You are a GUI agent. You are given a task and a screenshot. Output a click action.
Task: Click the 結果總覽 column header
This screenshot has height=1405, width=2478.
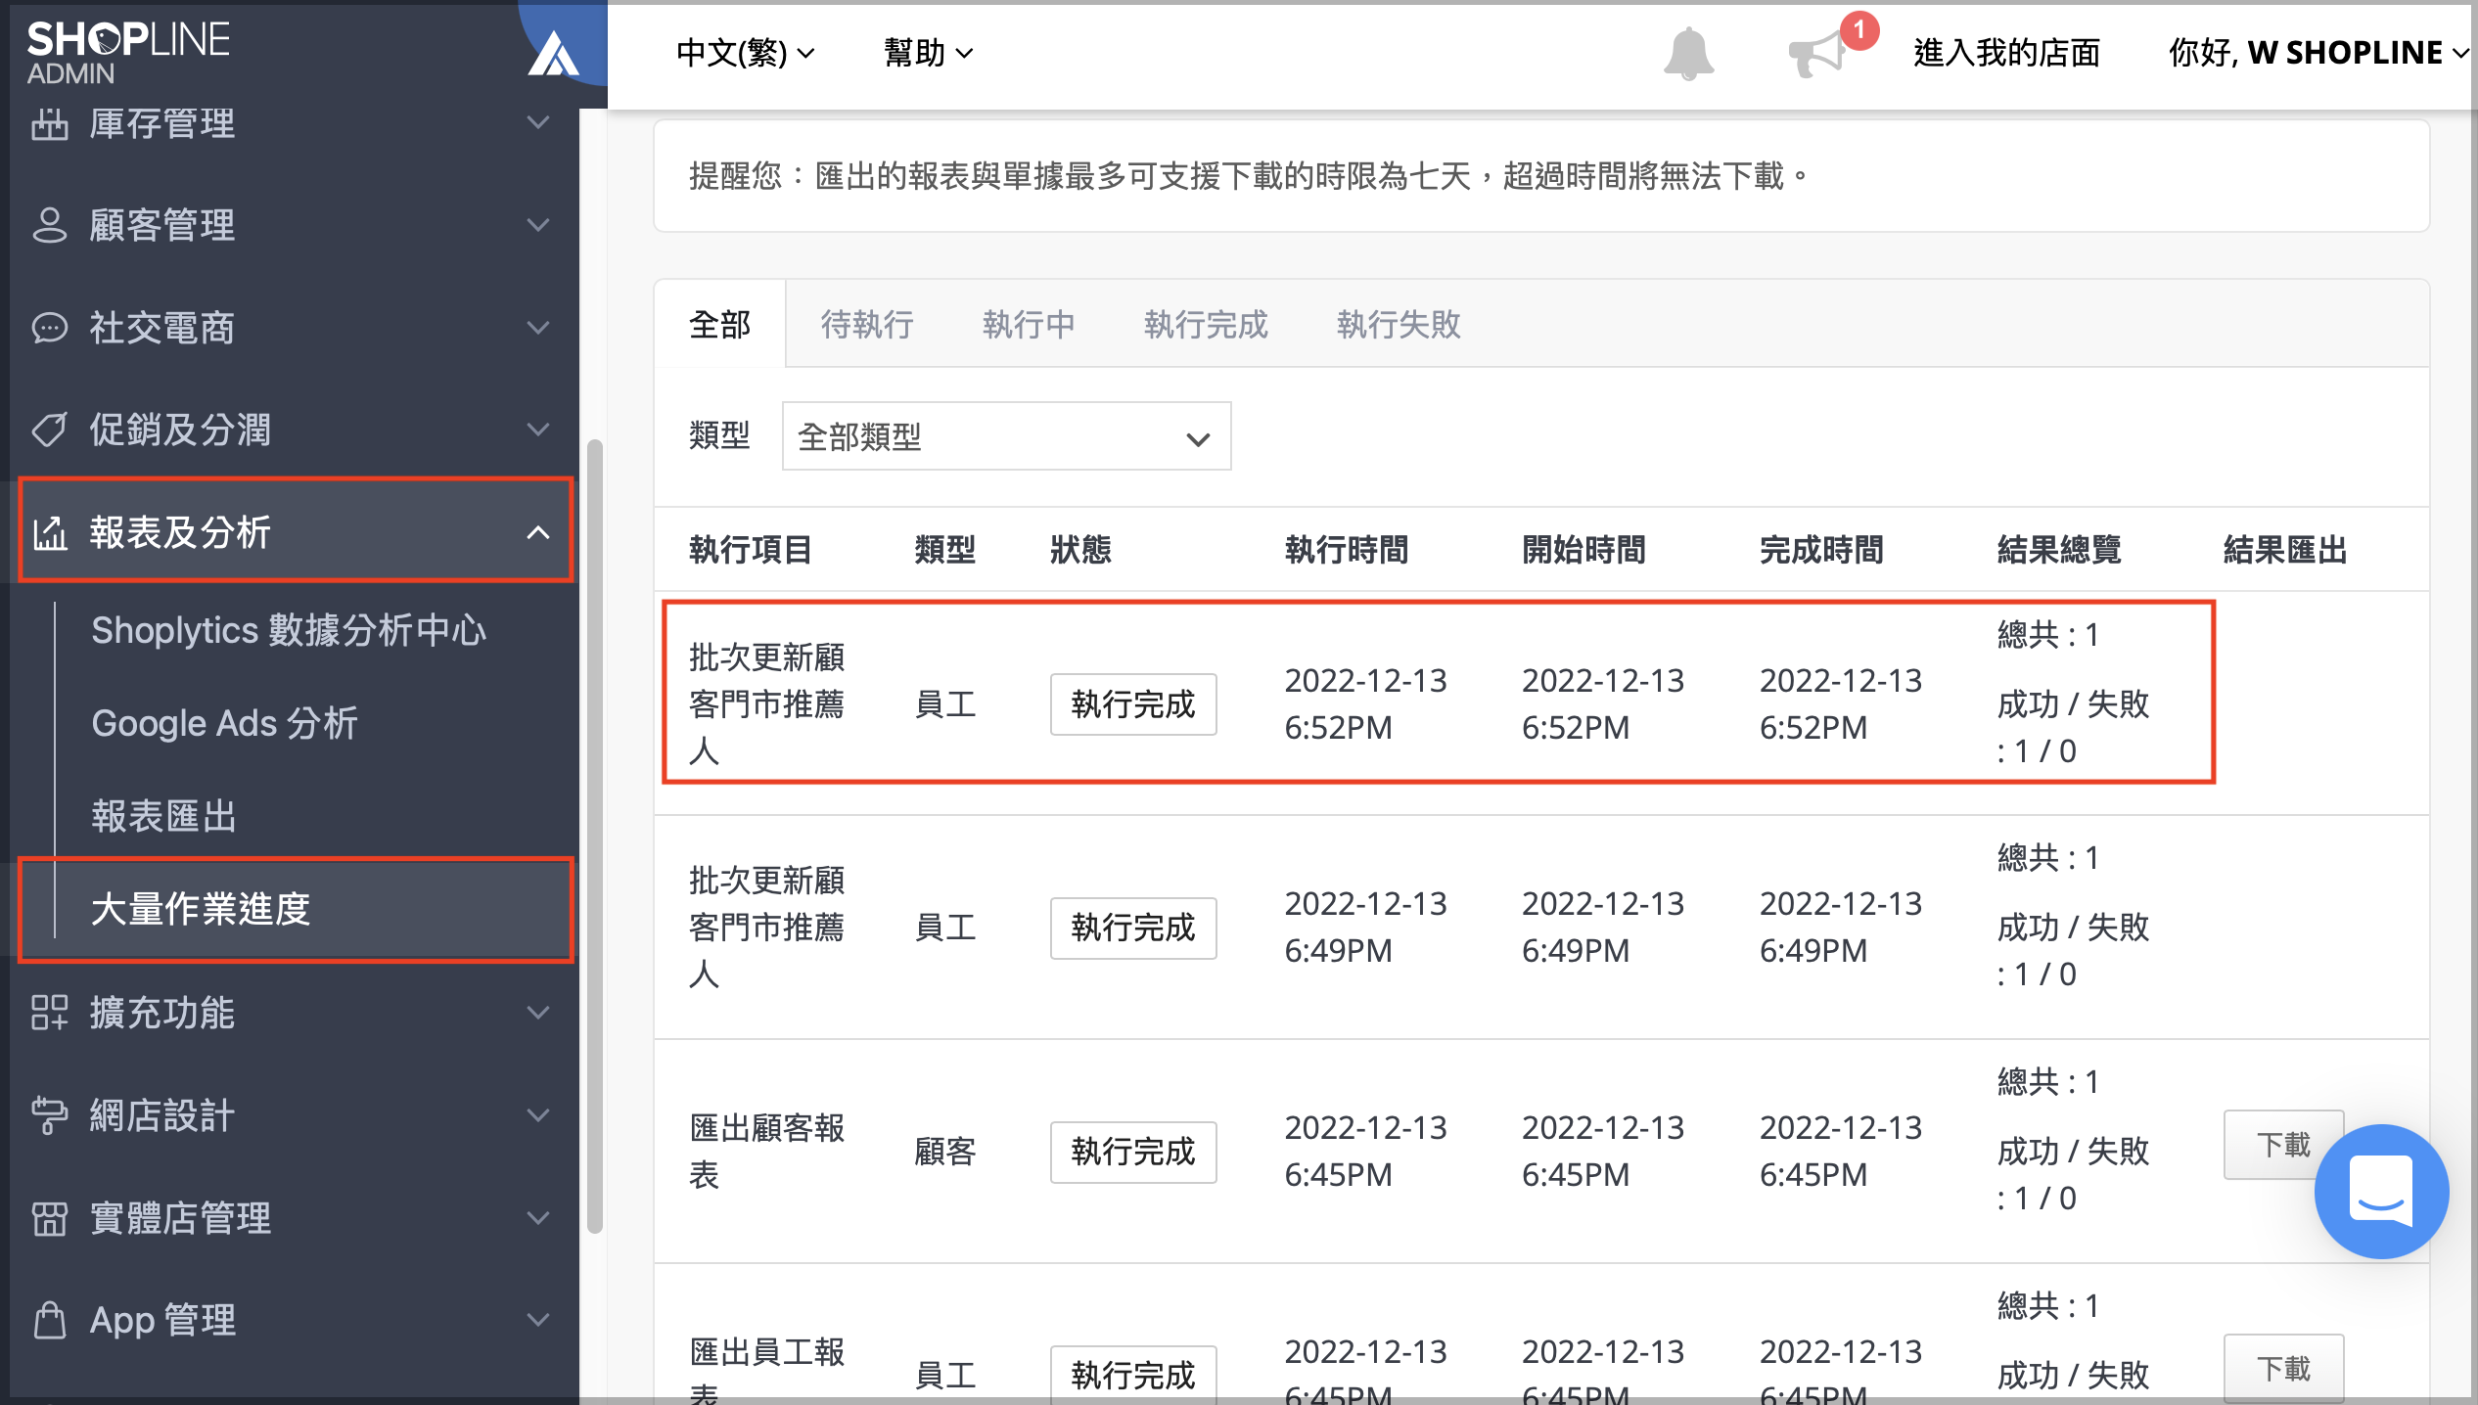(2059, 550)
